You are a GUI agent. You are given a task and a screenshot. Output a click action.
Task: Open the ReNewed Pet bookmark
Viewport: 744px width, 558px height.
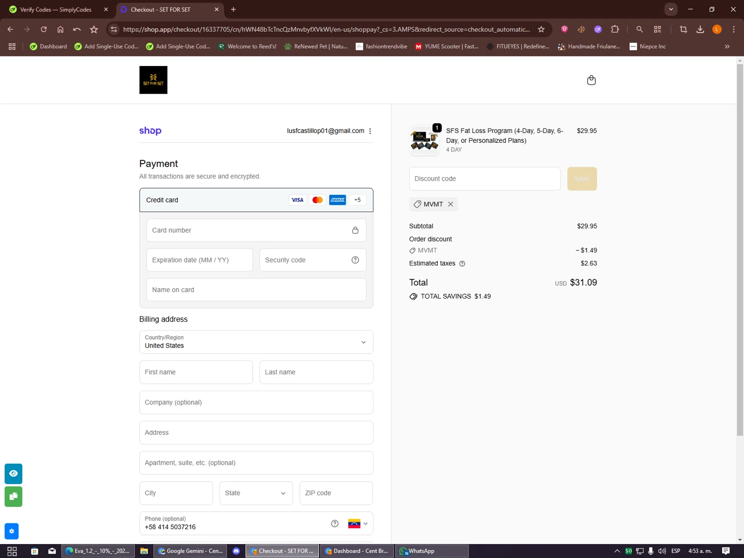pyautogui.click(x=316, y=47)
